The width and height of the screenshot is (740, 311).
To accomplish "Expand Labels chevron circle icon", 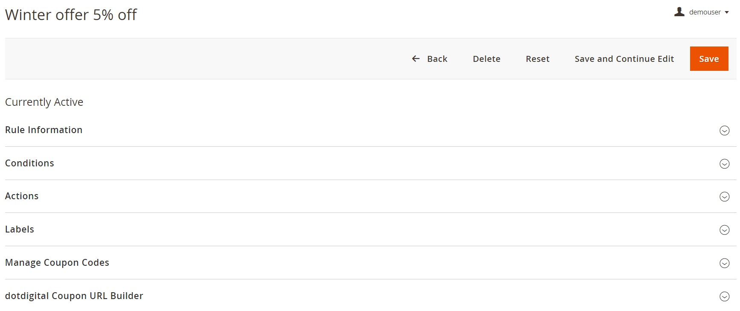I will pos(724,230).
